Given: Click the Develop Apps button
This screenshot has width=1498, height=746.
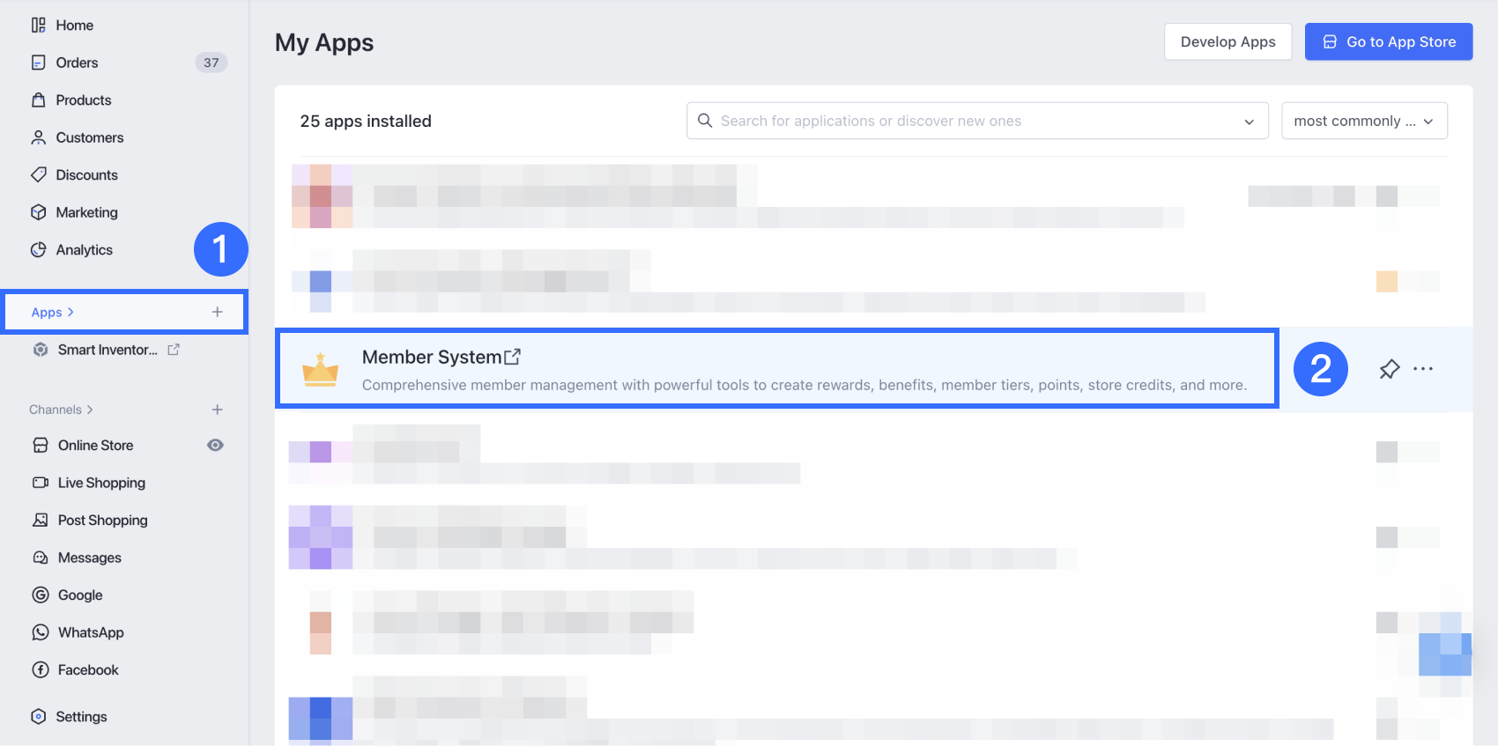Looking at the screenshot, I should pos(1227,41).
